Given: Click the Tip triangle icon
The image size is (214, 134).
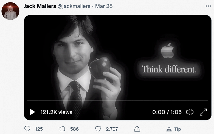Looking at the screenshot, I should tap(169, 129).
